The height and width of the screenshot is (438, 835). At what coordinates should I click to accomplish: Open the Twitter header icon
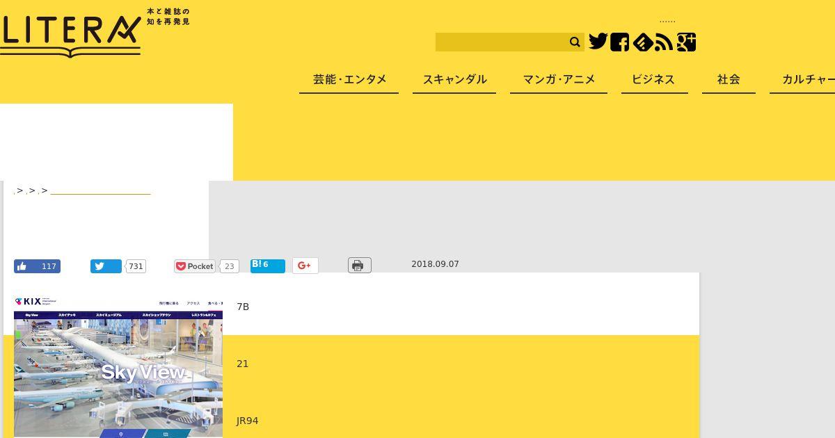[598, 42]
